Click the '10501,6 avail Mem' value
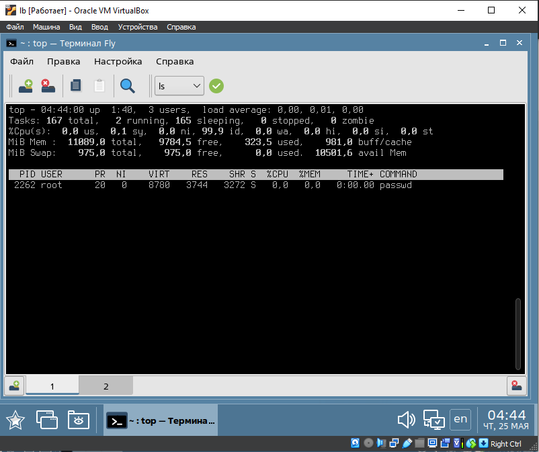Viewport: 539px width, 452px height. point(361,152)
